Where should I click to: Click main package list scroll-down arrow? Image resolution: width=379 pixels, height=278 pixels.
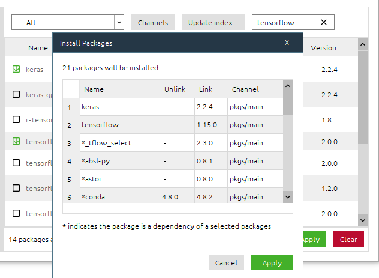click(363, 220)
